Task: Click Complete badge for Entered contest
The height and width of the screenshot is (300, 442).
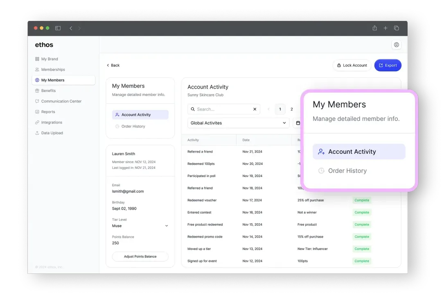Action: click(362, 212)
